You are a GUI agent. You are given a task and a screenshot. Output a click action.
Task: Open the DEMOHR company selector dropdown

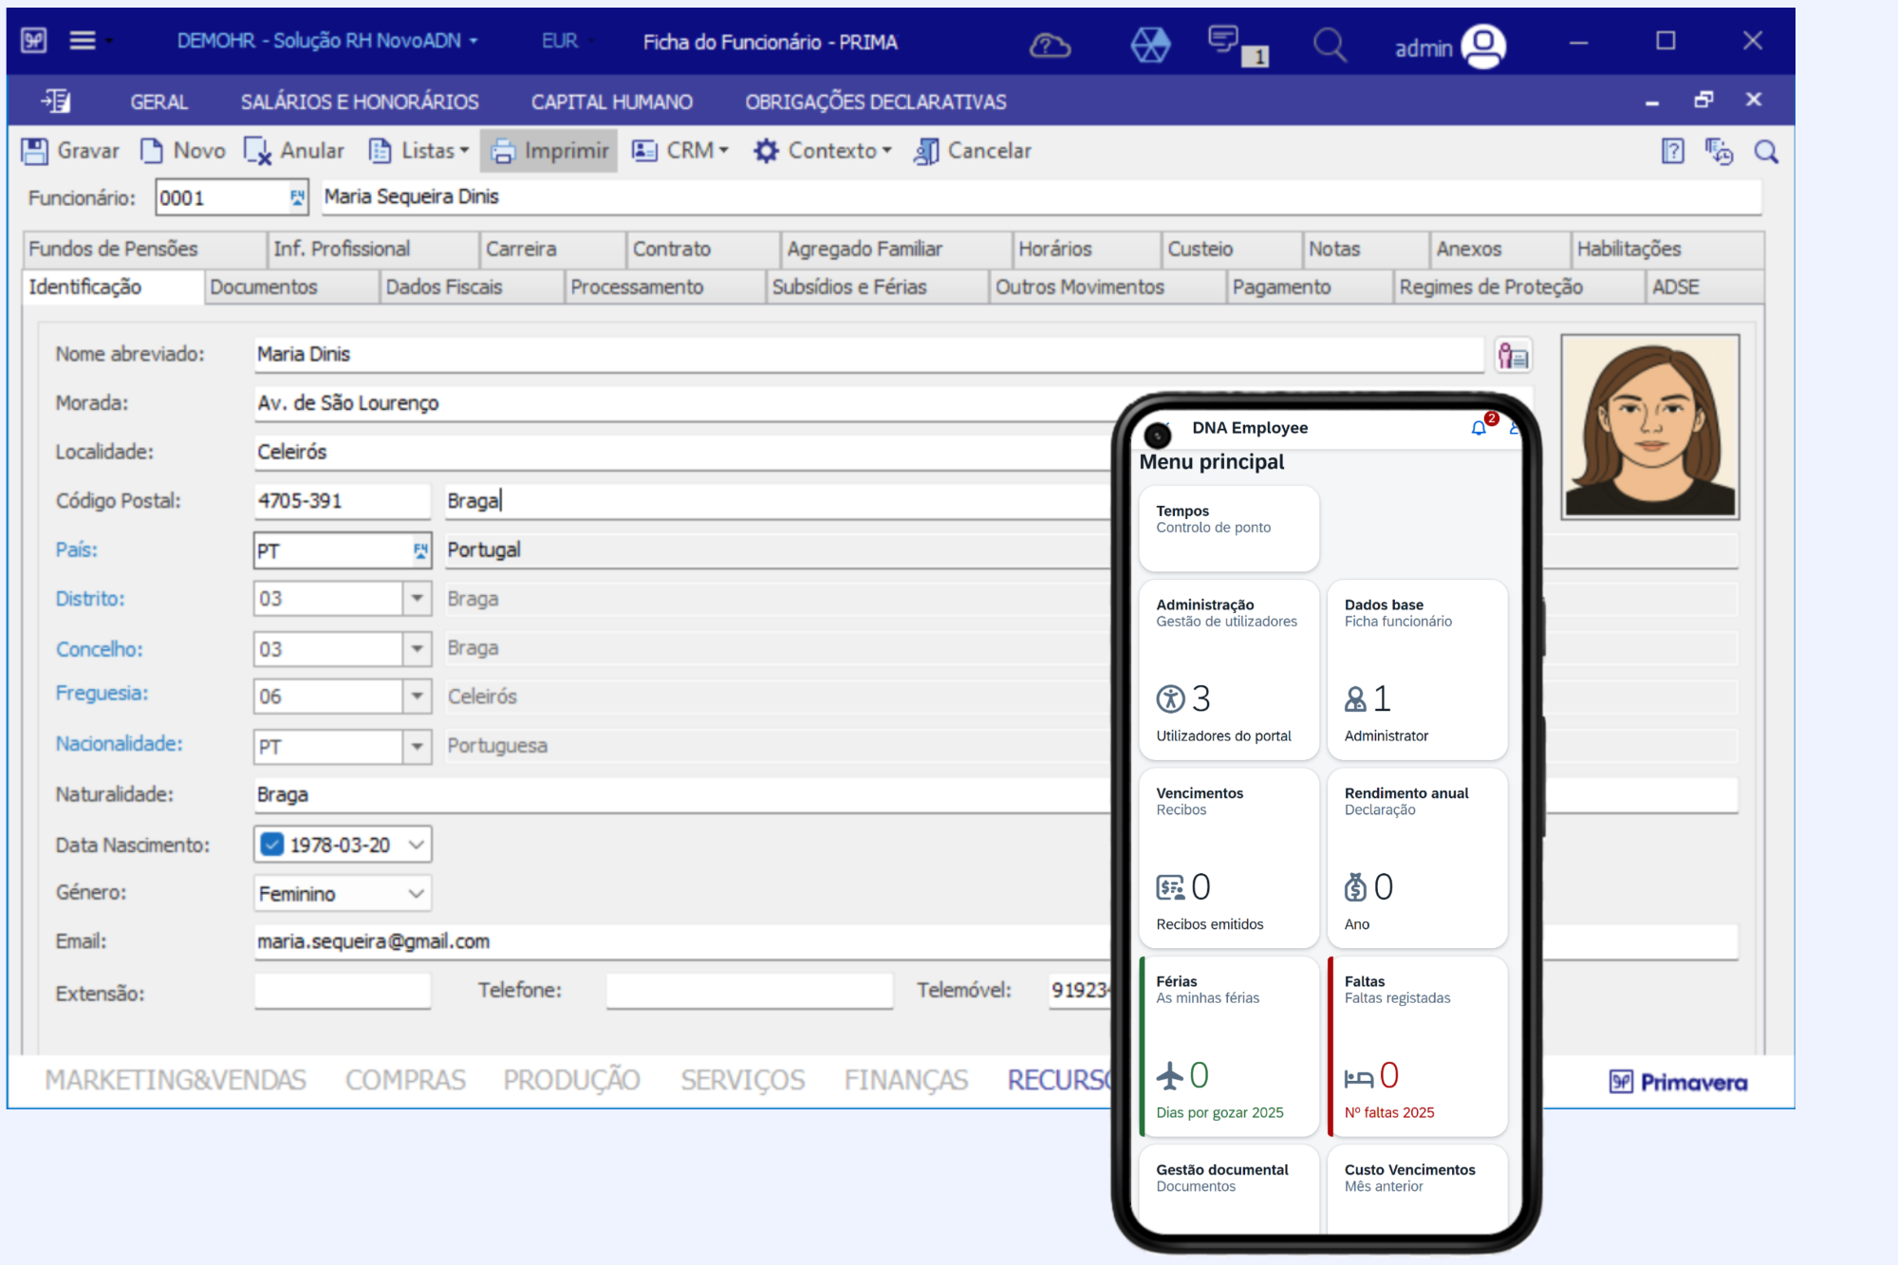tap(327, 41)
